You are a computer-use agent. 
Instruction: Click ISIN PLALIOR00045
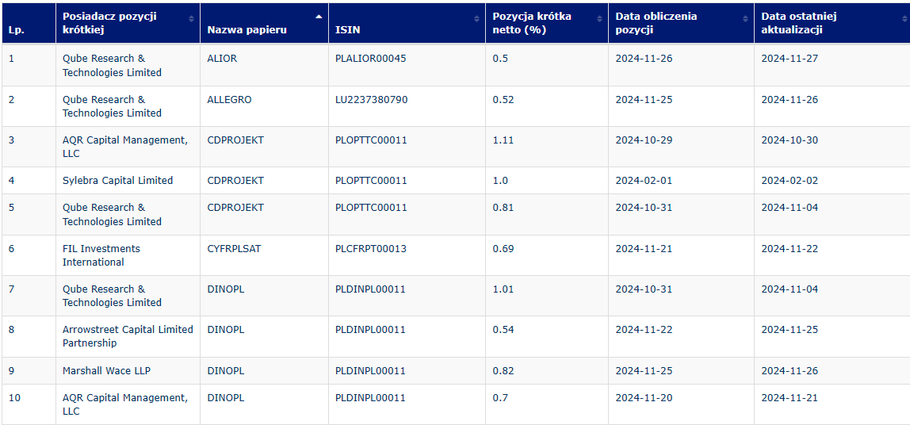click(x=371, y=59)
